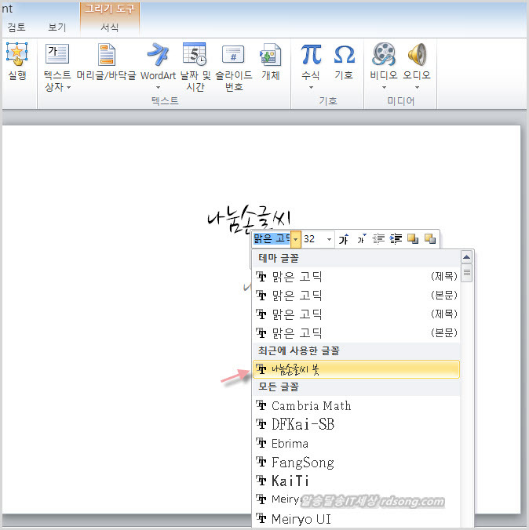Open Header/Footer (머리글/바닥글) dialog
This screenshot has height=530, width=529.
point(106,55)
